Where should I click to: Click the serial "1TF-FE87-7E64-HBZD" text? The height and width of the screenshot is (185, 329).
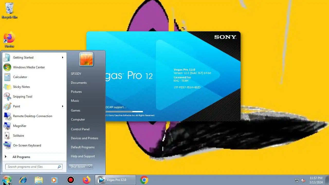tap(187, 88)
